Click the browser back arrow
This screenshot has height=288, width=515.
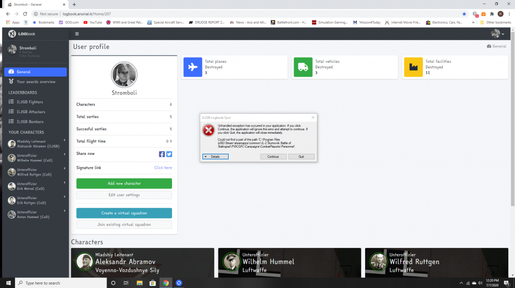(x=8, y=14)
